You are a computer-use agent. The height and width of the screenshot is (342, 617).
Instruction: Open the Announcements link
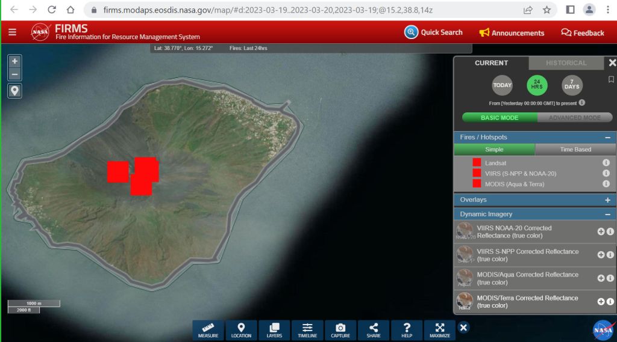point(512,33)
